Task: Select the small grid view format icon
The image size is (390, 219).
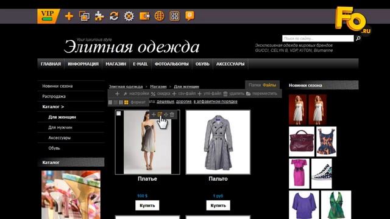Action: click(x=121, y=102)
